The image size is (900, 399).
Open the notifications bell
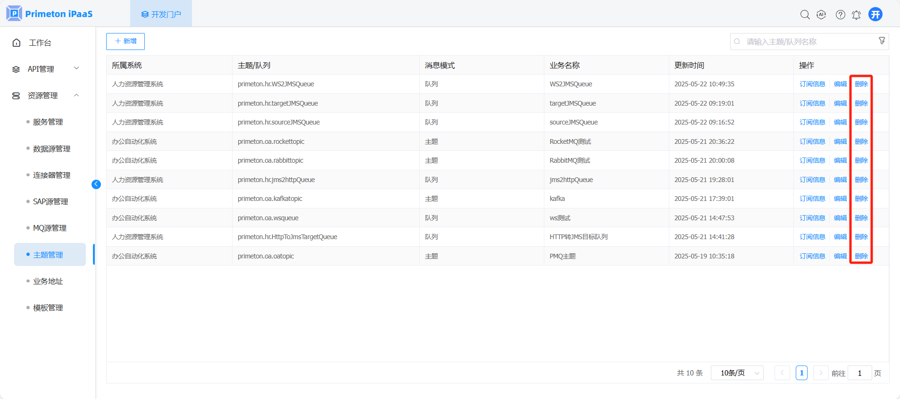(856, 15)
